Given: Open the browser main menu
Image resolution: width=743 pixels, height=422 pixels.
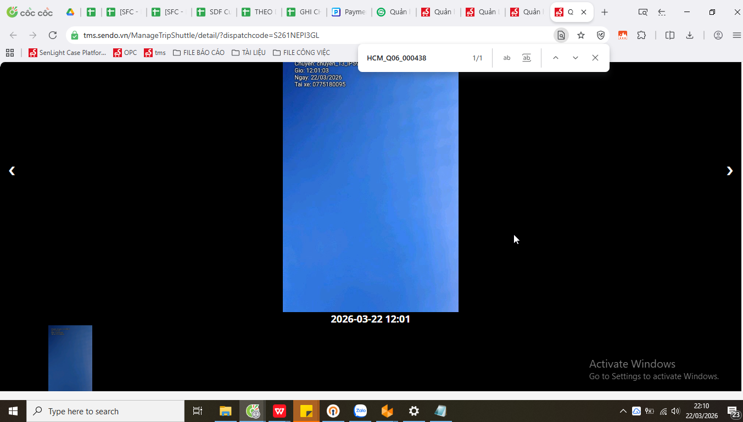Looking at the screenshot, I should [737, 35].
